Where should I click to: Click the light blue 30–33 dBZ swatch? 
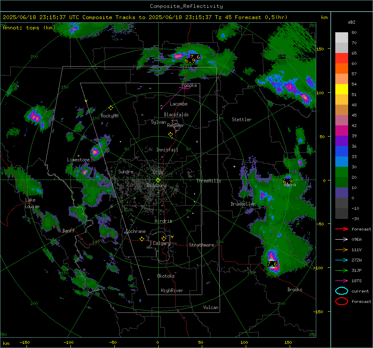[342, 161]
